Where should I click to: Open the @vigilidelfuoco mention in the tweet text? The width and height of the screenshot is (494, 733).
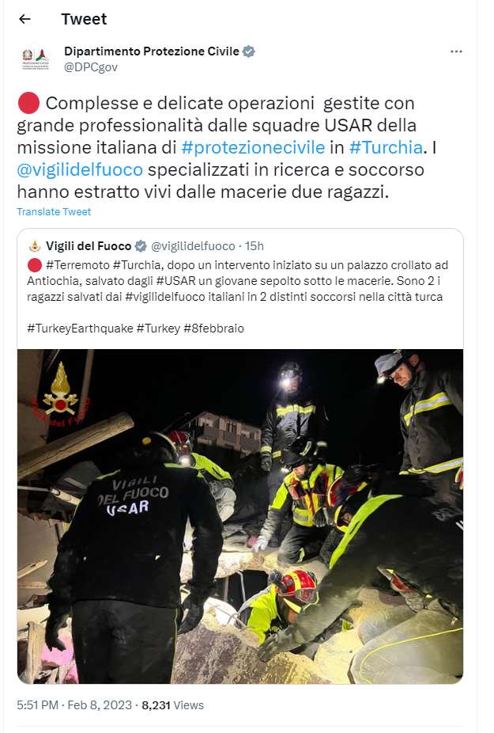point(80,169)
